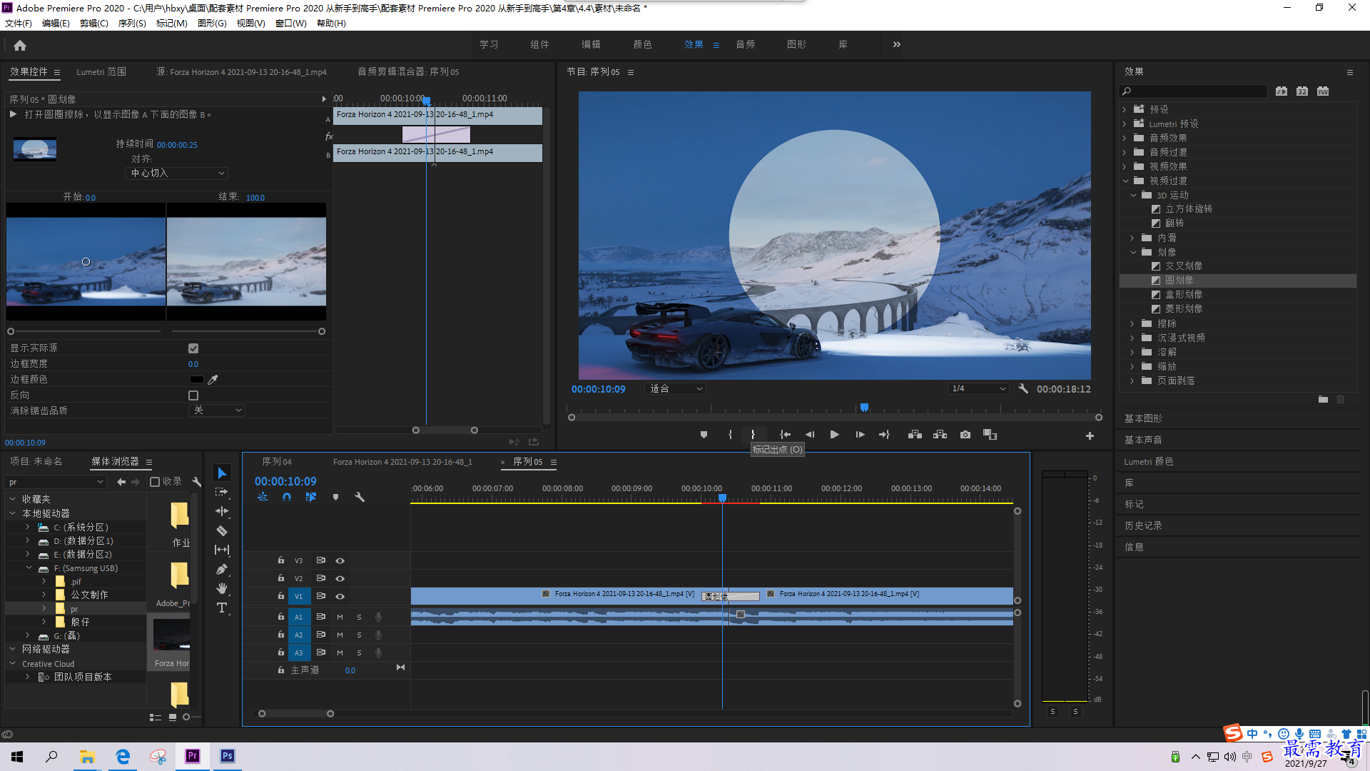Screen dimensions: 1370x771
Task: Click the Home icon
Action: coord(20,45)
